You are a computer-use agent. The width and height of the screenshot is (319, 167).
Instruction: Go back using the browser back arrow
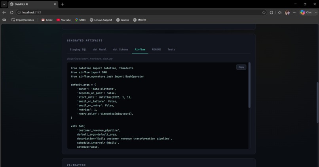pos(4,13)
